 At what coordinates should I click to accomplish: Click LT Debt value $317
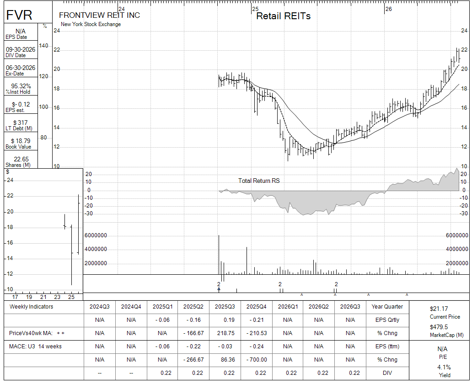coord(21,123)
